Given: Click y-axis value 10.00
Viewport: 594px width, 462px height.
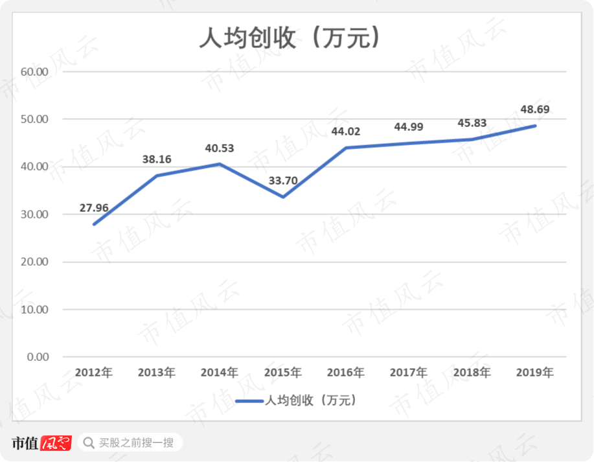Looking at the screenshot, I should coord(34,309).
